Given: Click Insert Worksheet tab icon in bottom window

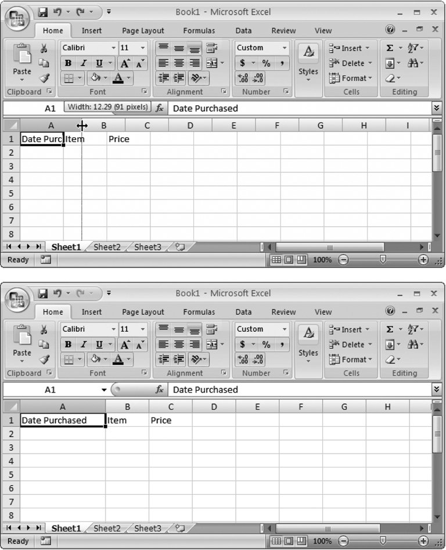Looking at the screenshot, I should click(179, 528).
